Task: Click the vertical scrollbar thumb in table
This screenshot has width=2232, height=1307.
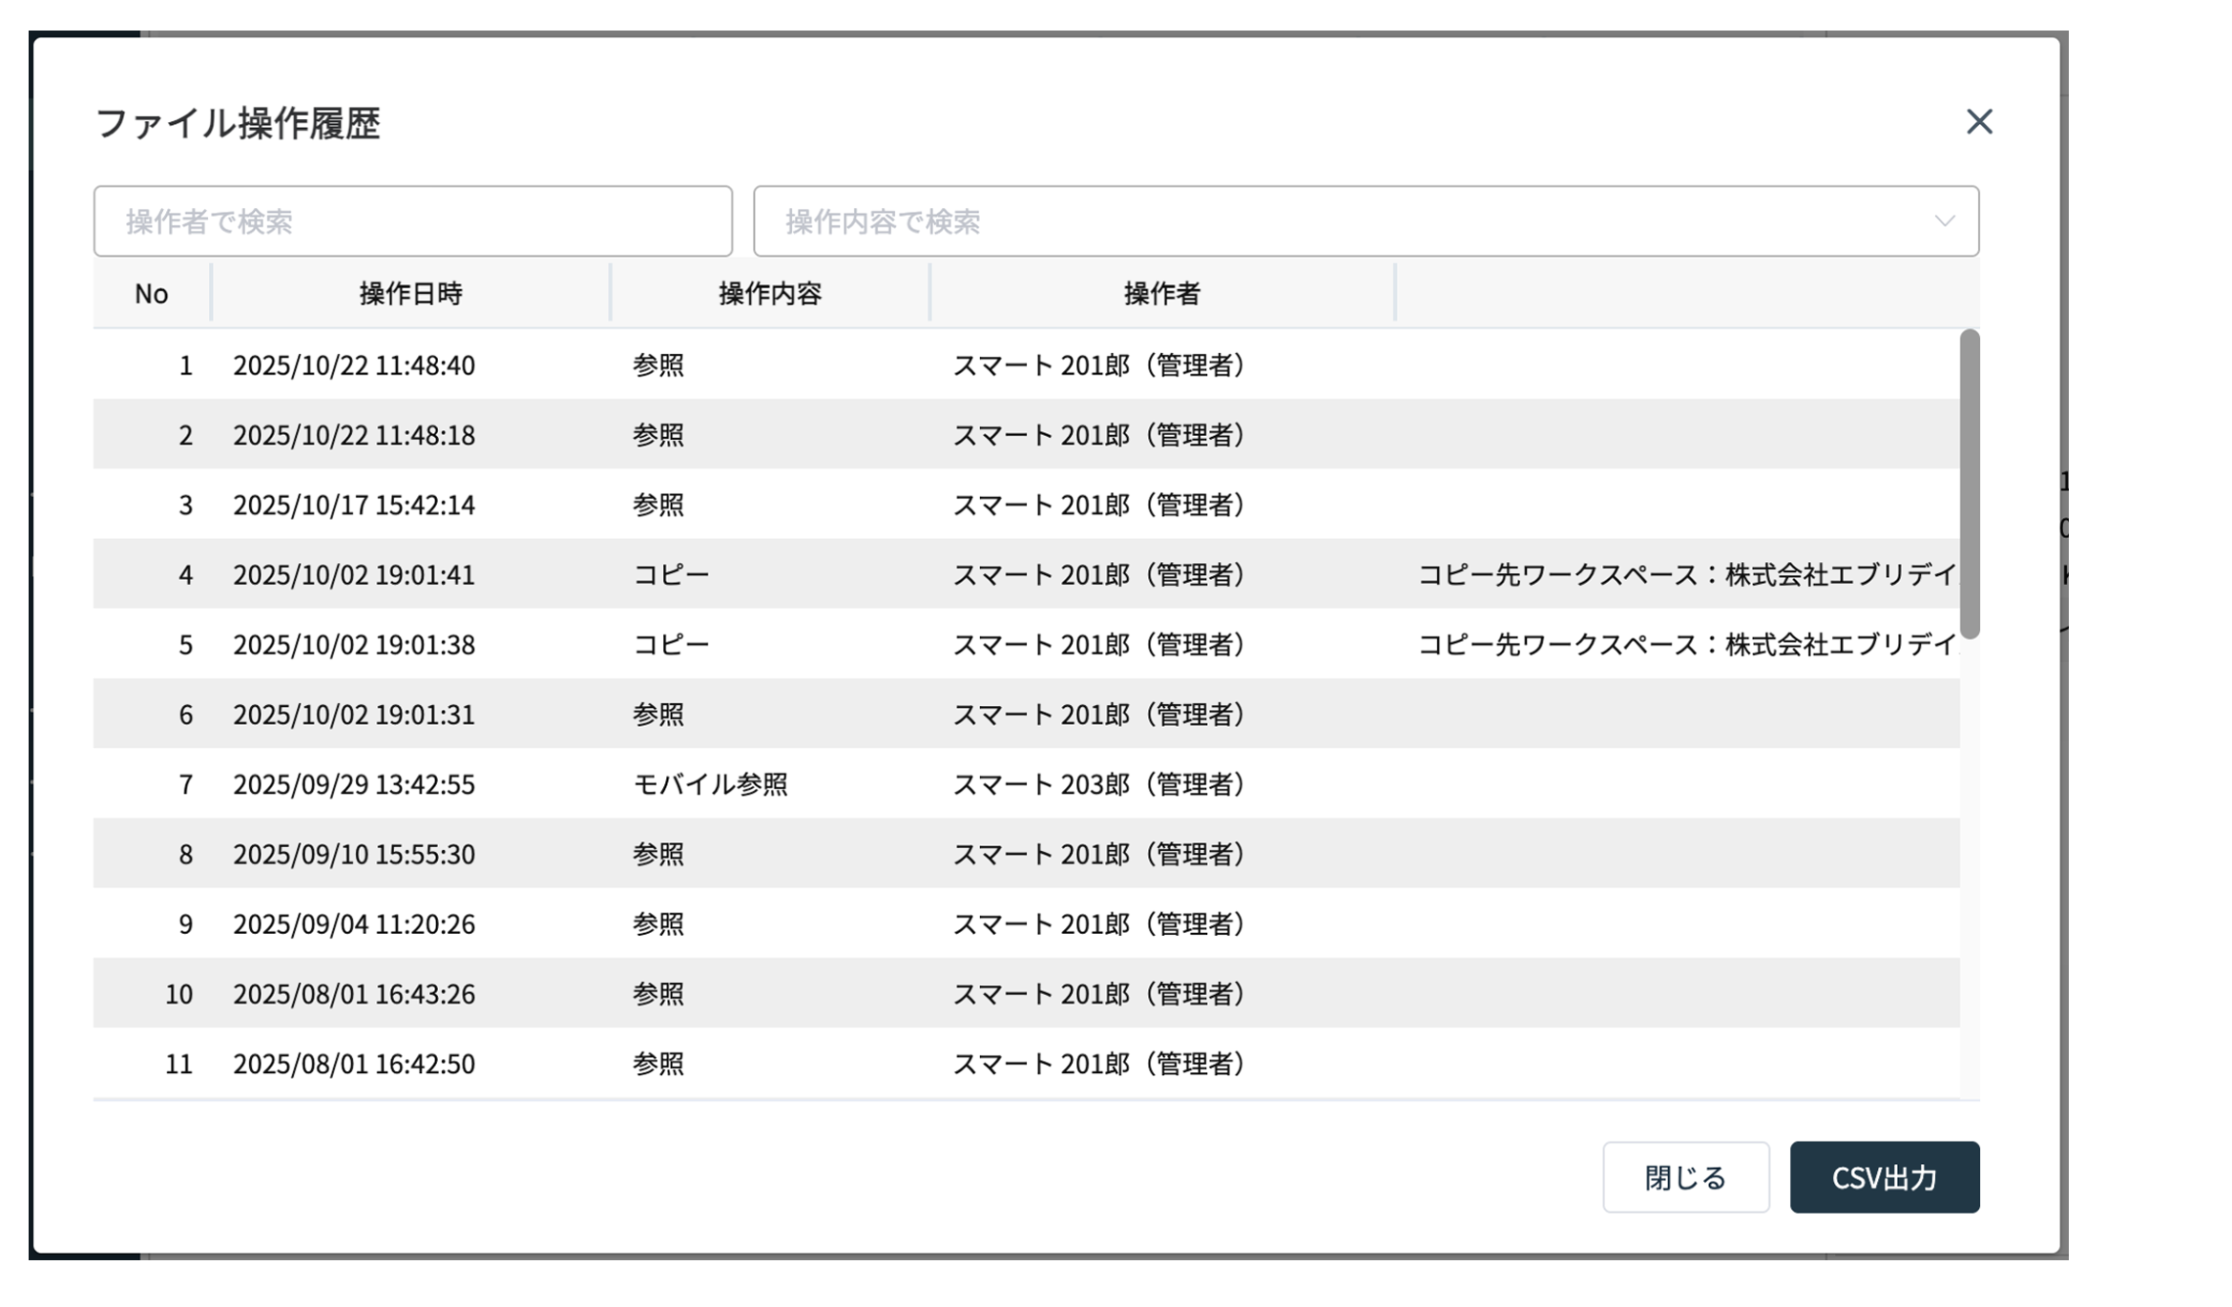Action: (x=1969, y=483)
